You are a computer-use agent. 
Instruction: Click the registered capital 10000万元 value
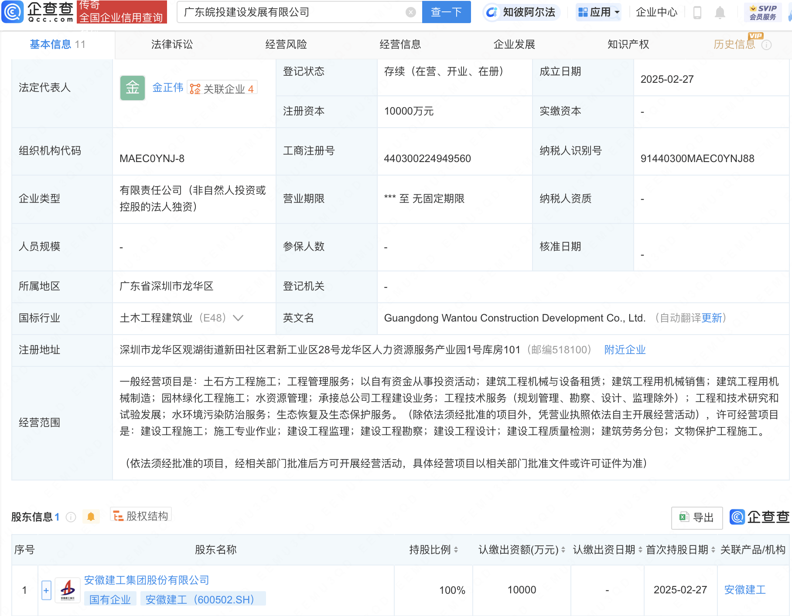409,111
